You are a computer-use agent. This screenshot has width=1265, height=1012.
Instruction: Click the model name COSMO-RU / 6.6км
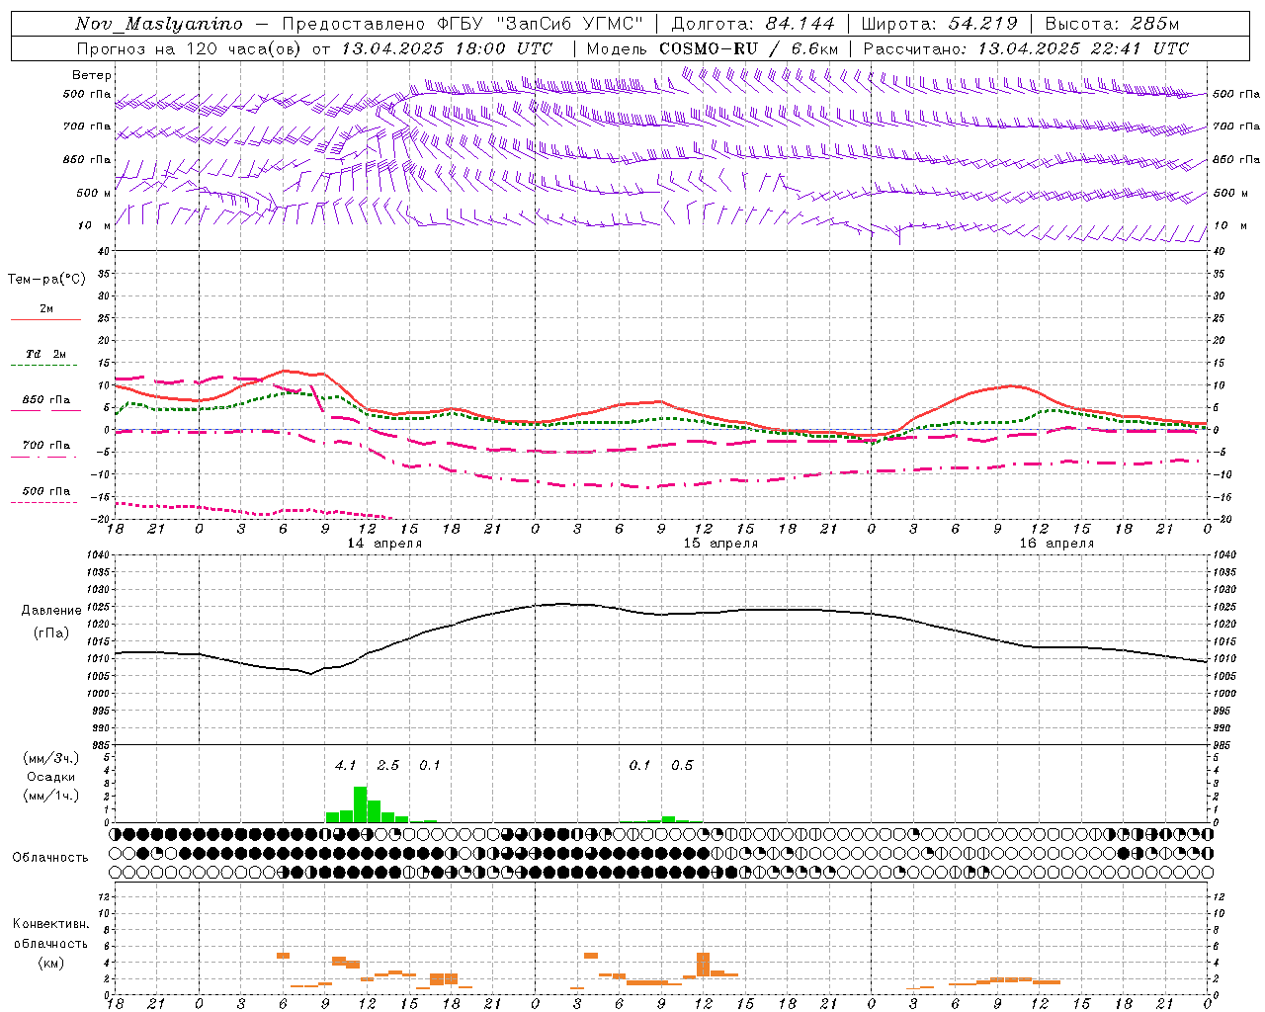click(x=748, y=48)
